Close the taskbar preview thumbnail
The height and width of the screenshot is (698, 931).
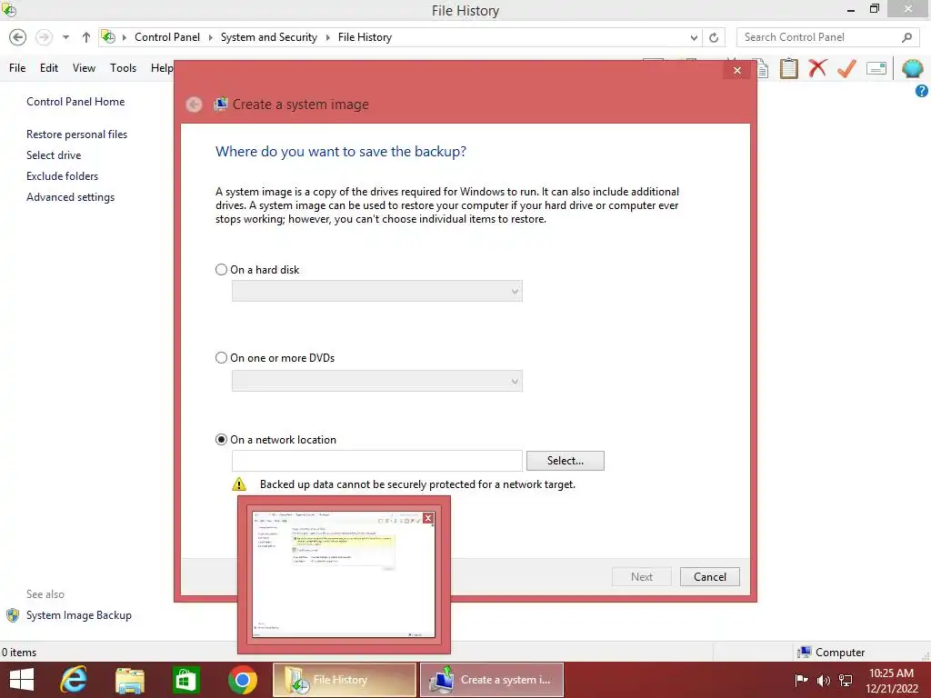[x=427, y=518]
